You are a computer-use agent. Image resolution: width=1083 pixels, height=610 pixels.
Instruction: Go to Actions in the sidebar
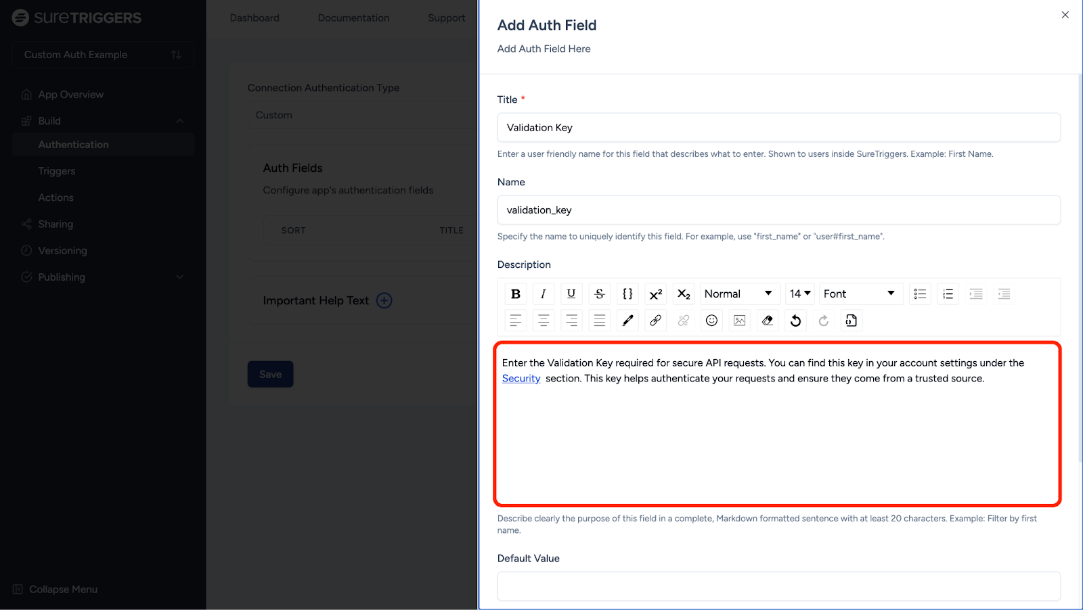[x=56, y=197]
